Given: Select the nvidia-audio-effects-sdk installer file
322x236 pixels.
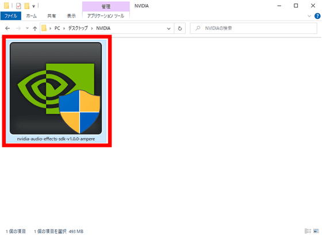Looking at the screenshot, I should point(56,92).
